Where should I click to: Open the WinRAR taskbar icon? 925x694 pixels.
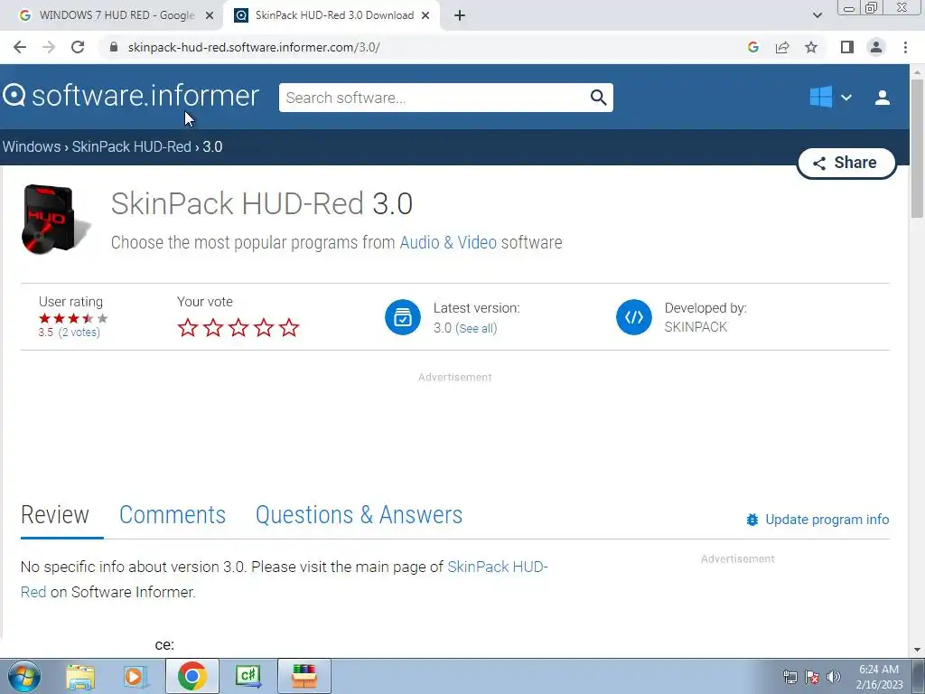304,676
